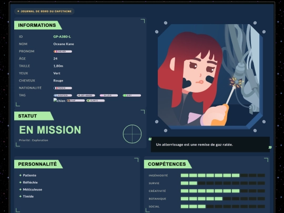Click the INGÉNIOSITÉ skill label
Image resolution: width=284 pixels, height=213 pixels.
pos(158,175)
